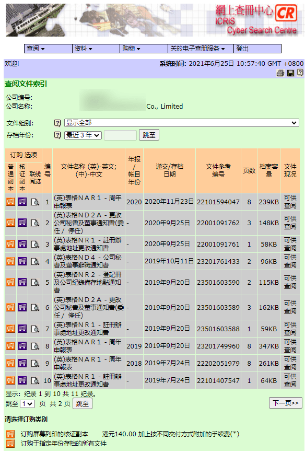Click 跳至 button beside page selector
This screenshot has width=305, height=453.
(x=83, y=403)
